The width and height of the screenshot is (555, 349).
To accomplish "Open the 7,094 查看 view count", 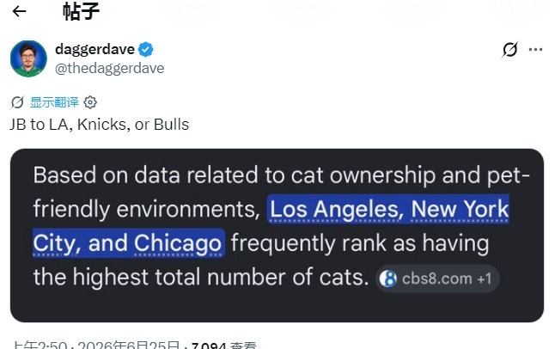I will pyautogui.click(x=224, y=345).
